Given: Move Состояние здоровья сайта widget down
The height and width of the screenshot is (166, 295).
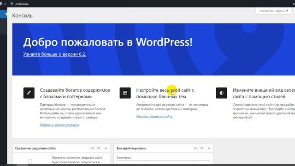Looking at the screenshot, I should (99, 148).
